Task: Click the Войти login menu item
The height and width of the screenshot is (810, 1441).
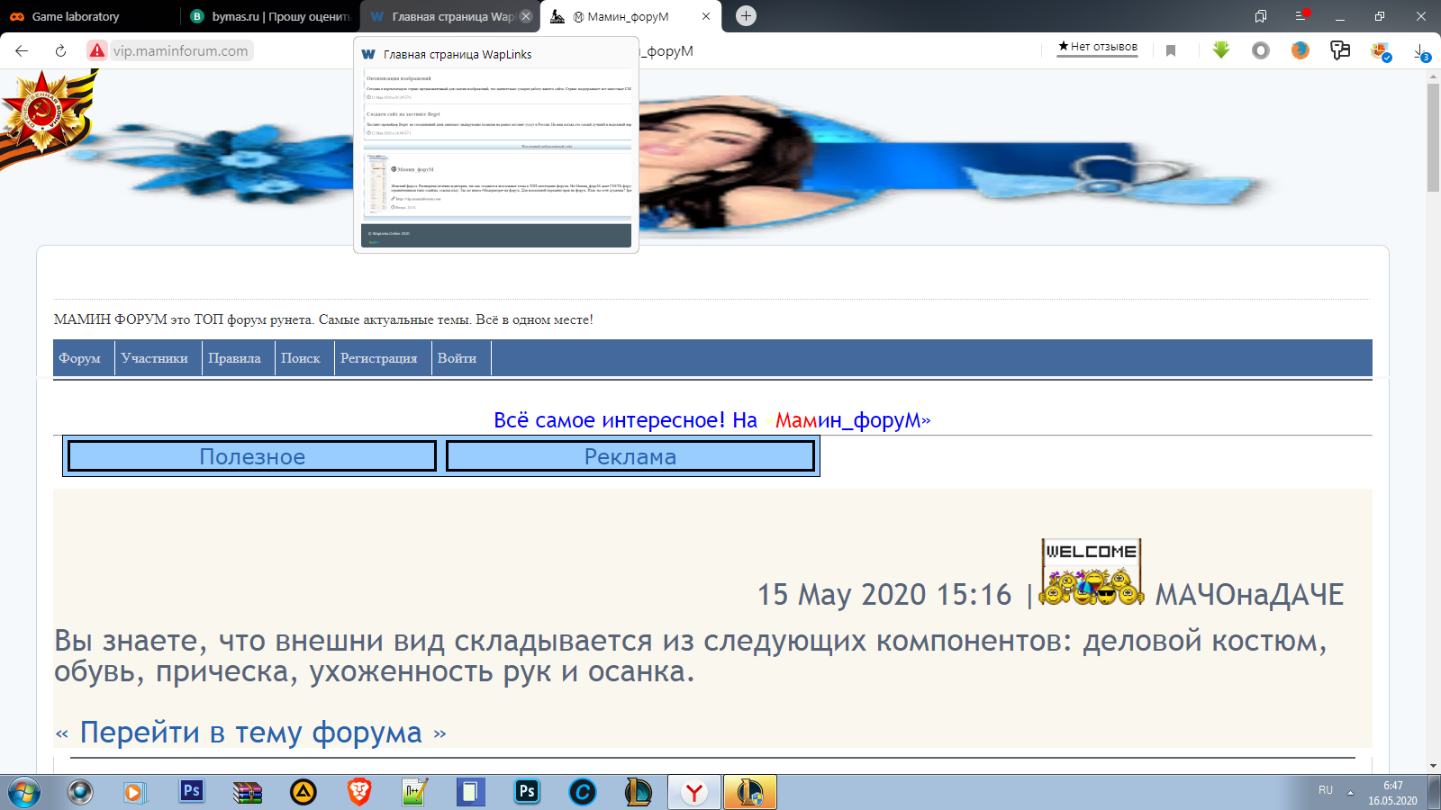Action: coord(457,358)
